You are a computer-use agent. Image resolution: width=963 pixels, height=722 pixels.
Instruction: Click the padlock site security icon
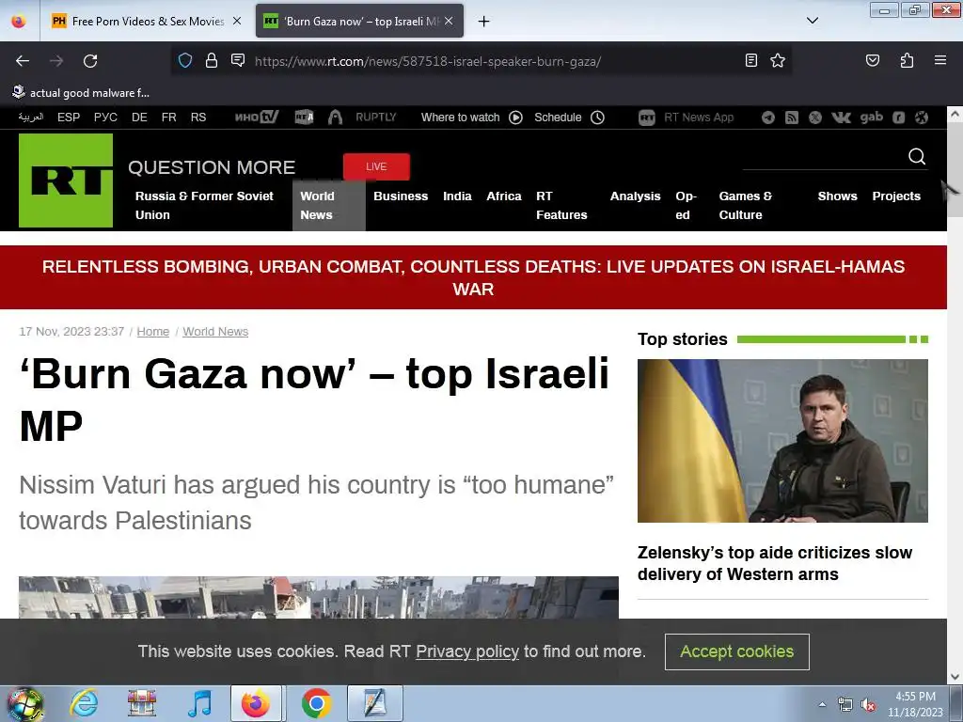click(212, 60)
